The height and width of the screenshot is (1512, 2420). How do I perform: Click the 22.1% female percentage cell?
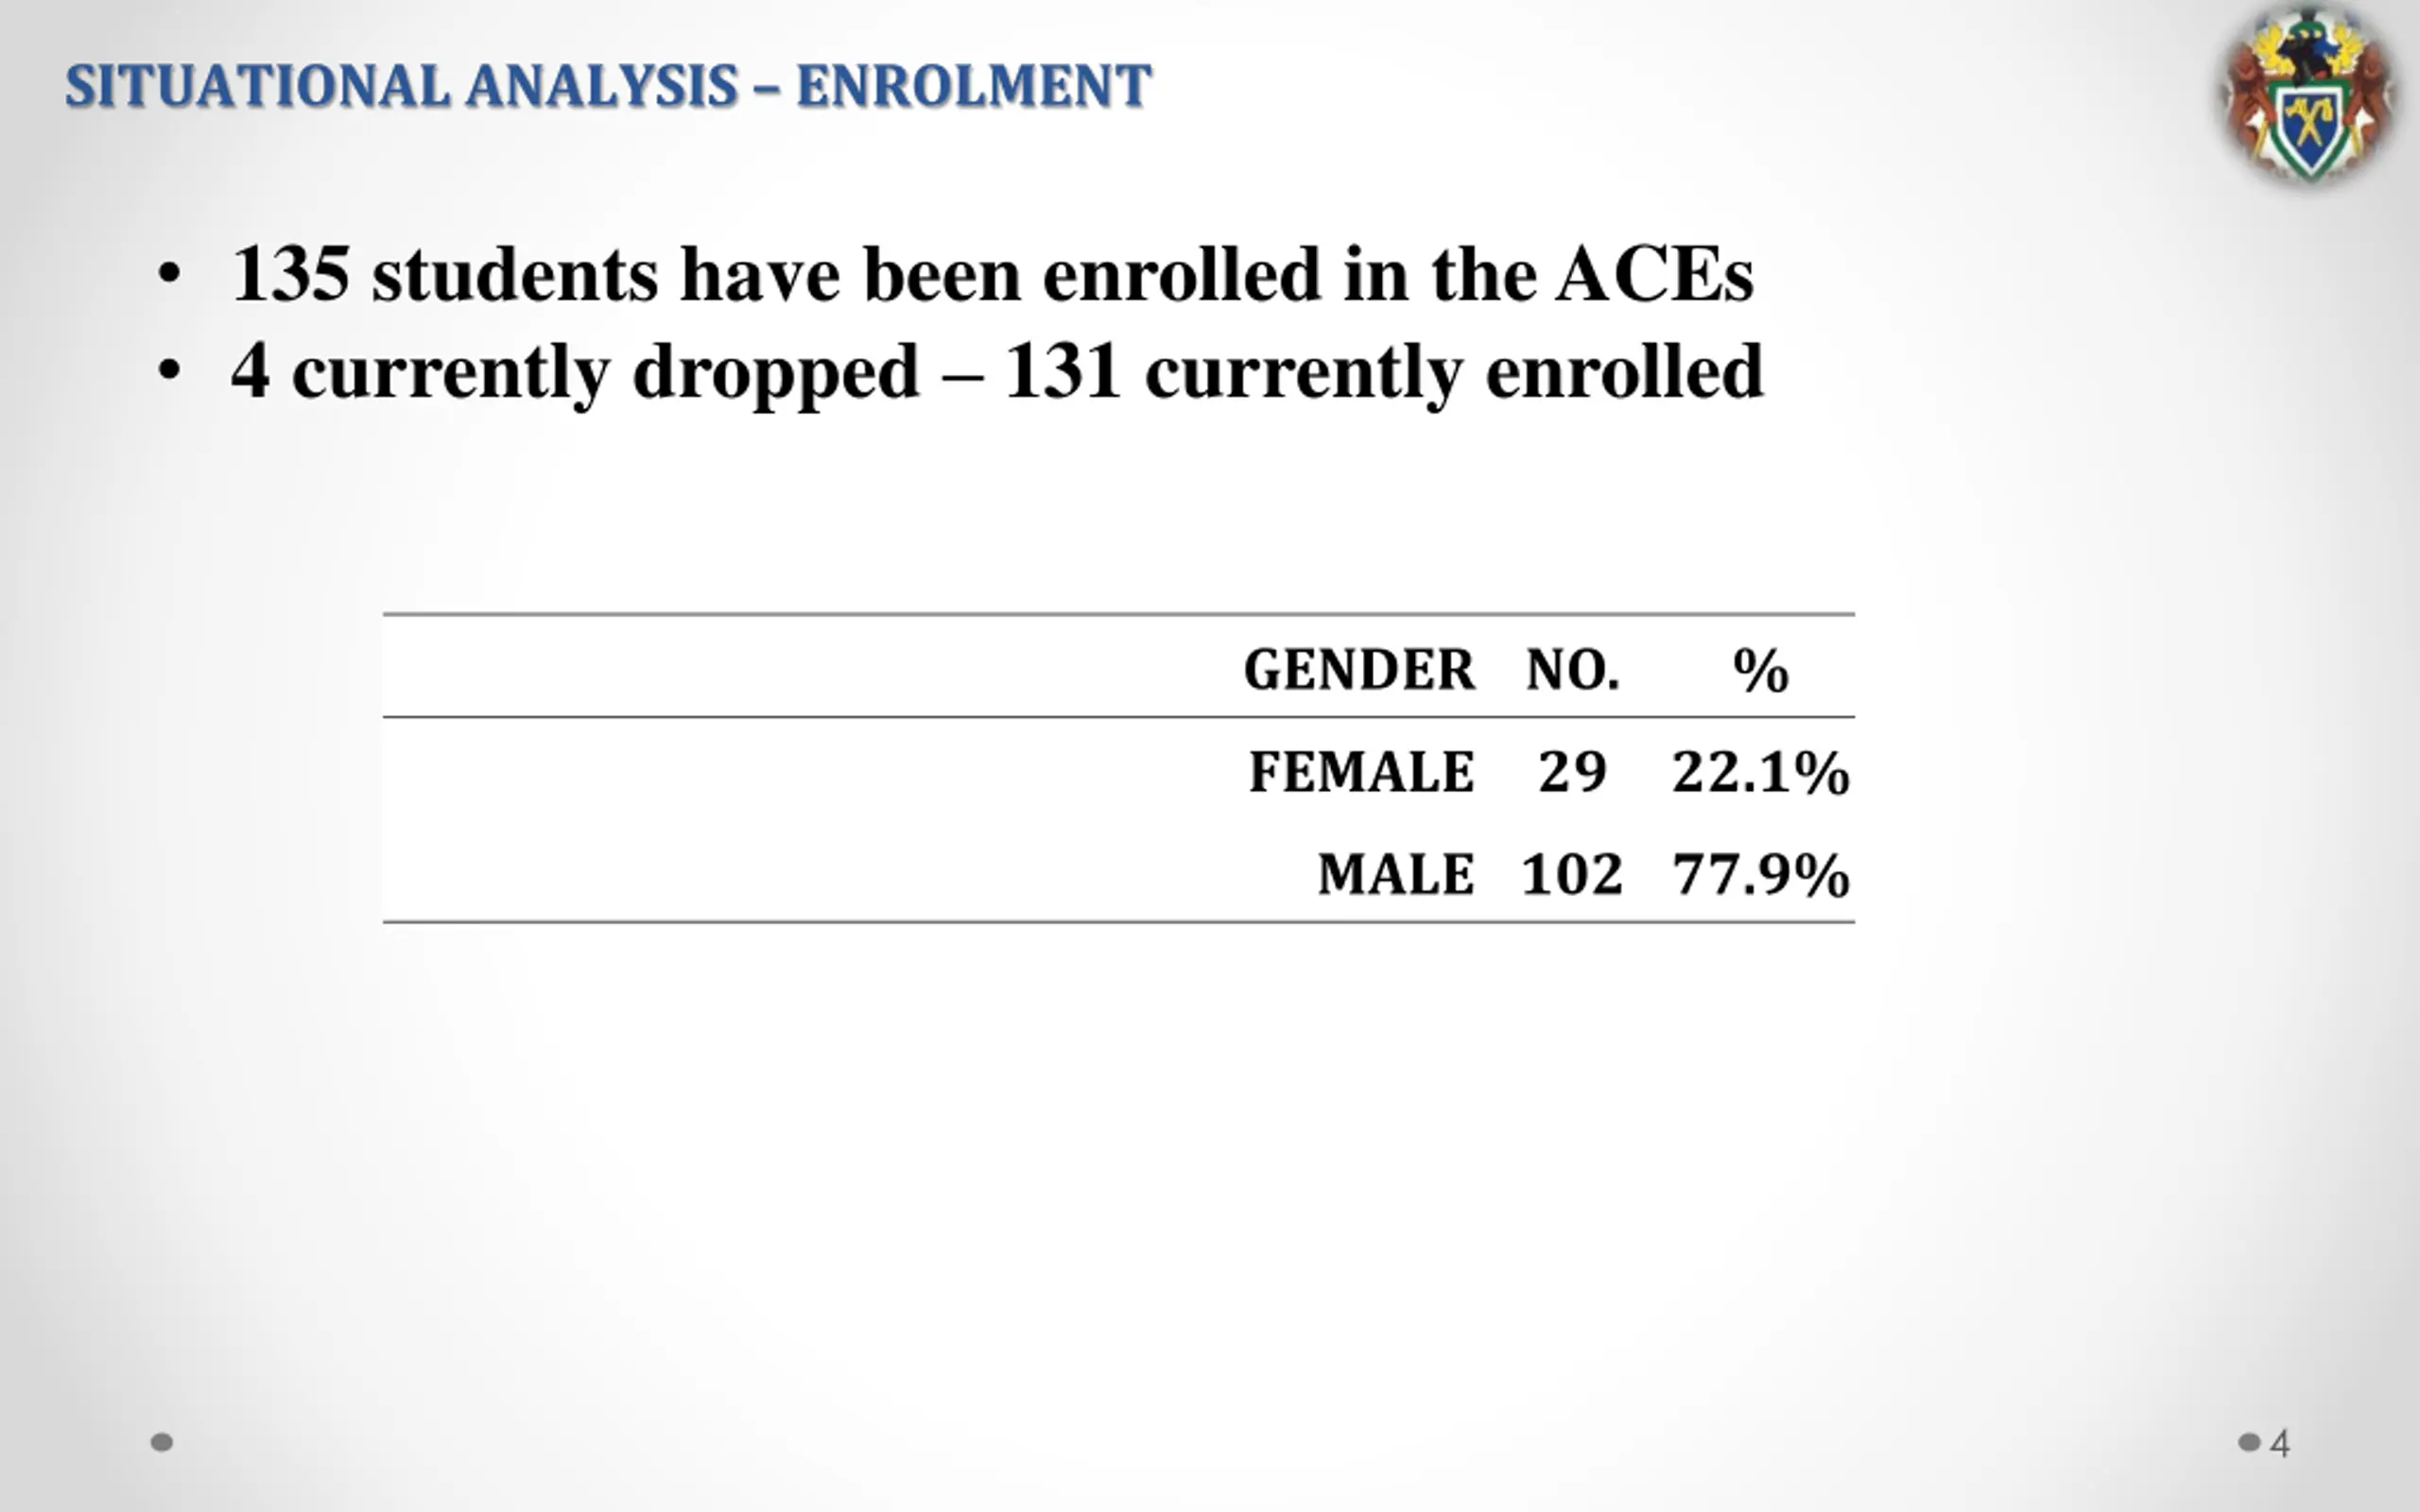tap(1760, 772)
